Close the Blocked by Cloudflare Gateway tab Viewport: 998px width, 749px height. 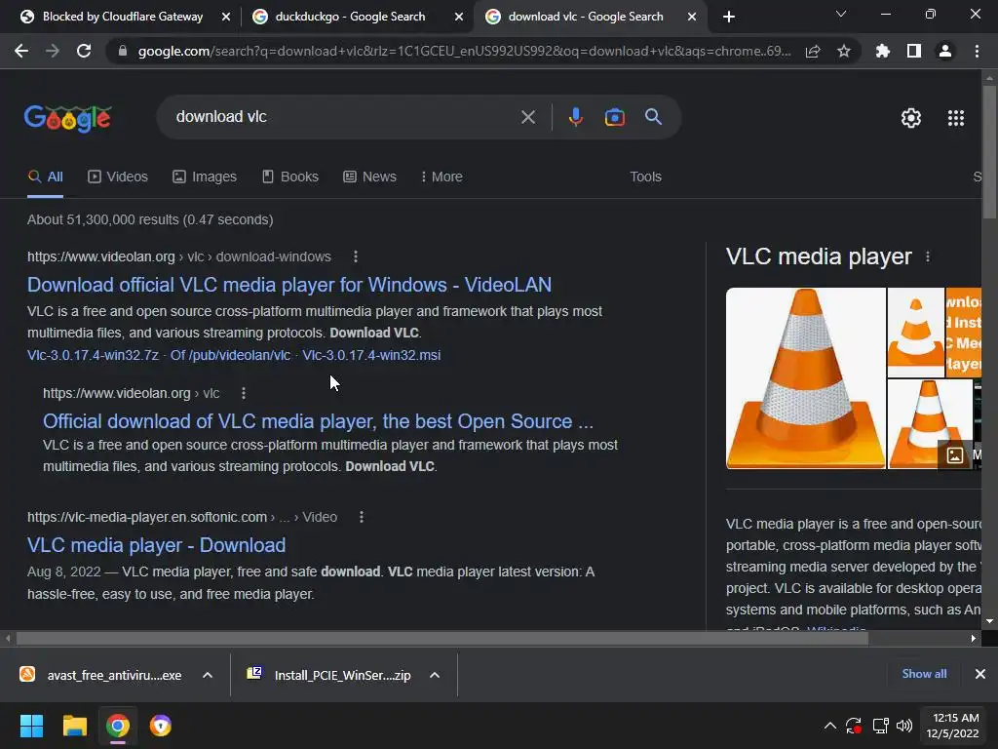coord(226,18)
